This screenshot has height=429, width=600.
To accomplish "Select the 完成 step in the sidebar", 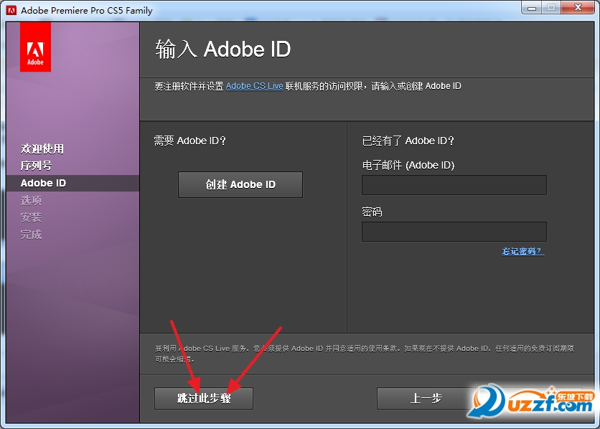I will (31, 234).
